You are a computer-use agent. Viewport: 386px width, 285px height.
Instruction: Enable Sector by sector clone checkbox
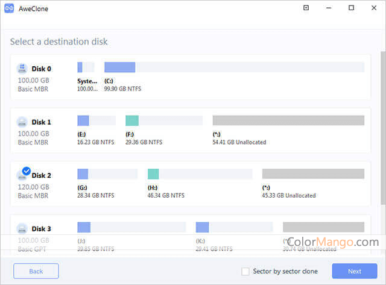pyautogui.click(x=245, y=271)
